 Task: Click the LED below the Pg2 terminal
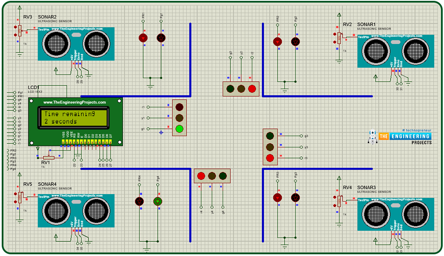click(295, 42)
